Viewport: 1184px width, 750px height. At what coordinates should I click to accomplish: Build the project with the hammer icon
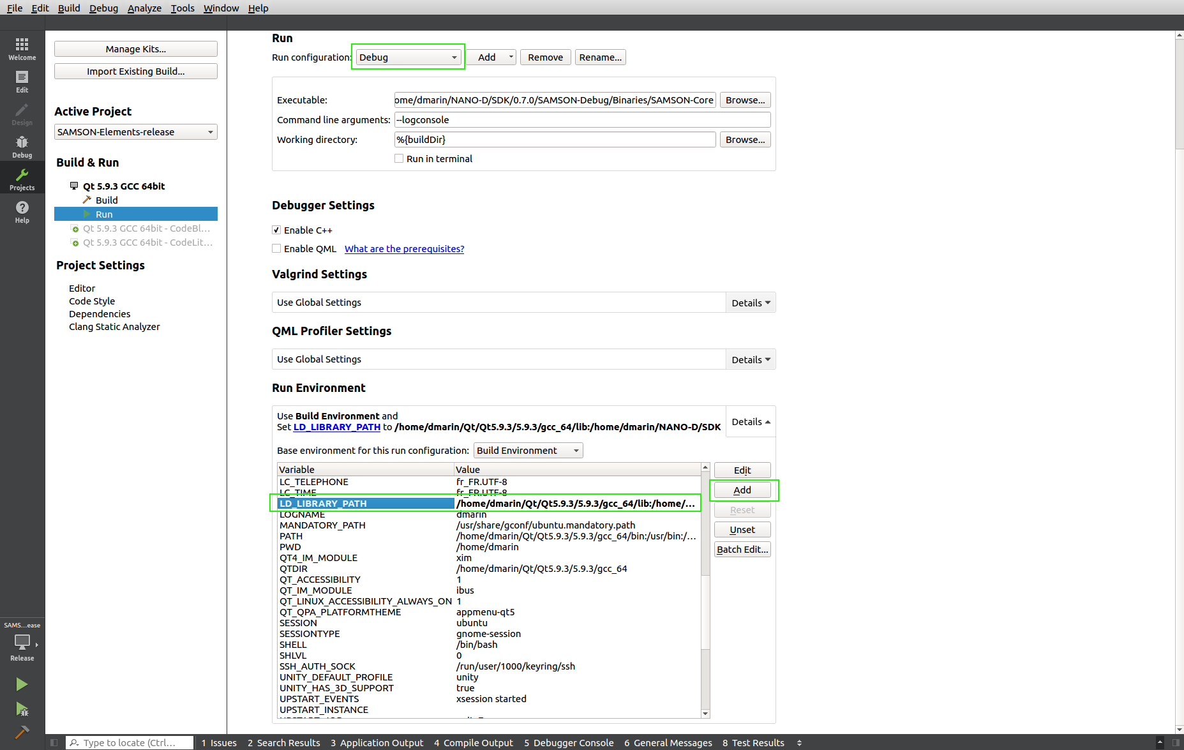pyautogui.click(x=21, y=733)
